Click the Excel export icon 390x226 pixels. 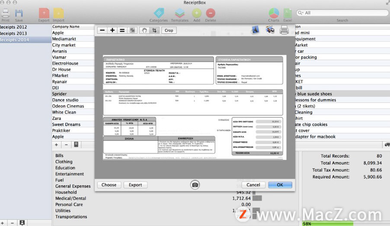[288, 13]
